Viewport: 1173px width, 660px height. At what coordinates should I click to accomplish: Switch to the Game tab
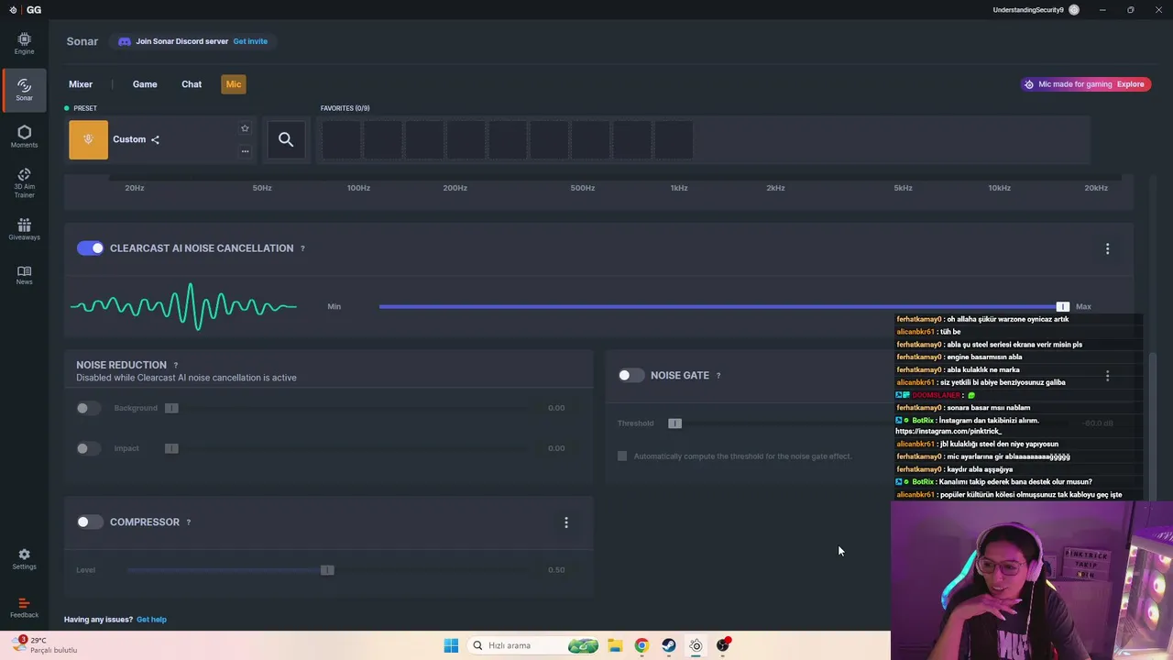tap(145, 84)
